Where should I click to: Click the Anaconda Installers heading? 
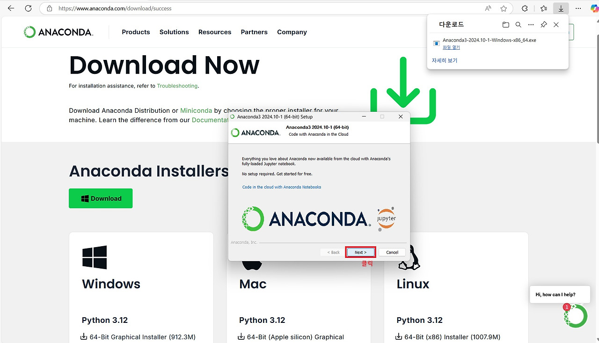pos(149,171)
